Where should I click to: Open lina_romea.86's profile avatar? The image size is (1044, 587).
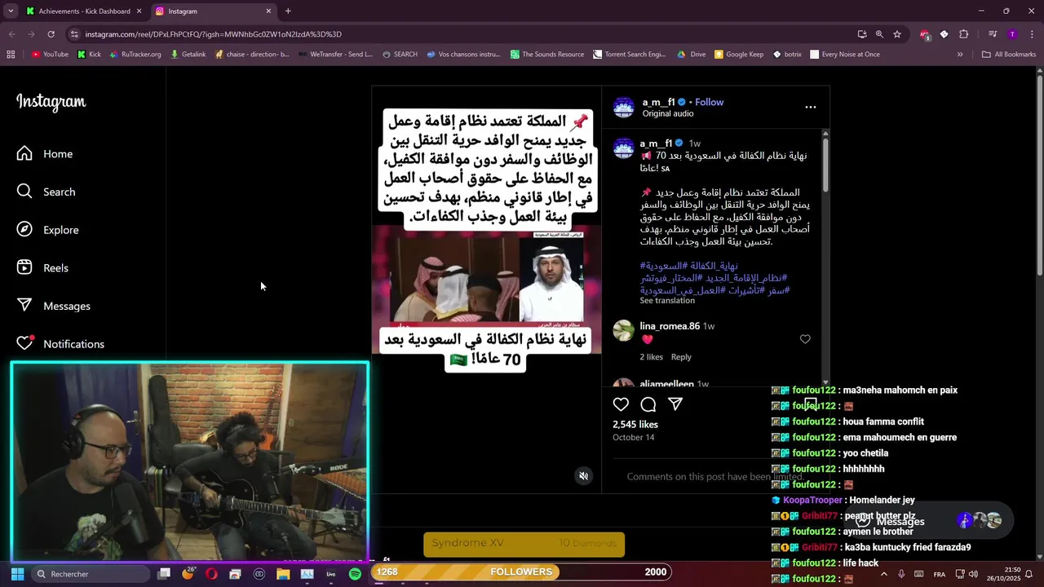coord(624,330)
